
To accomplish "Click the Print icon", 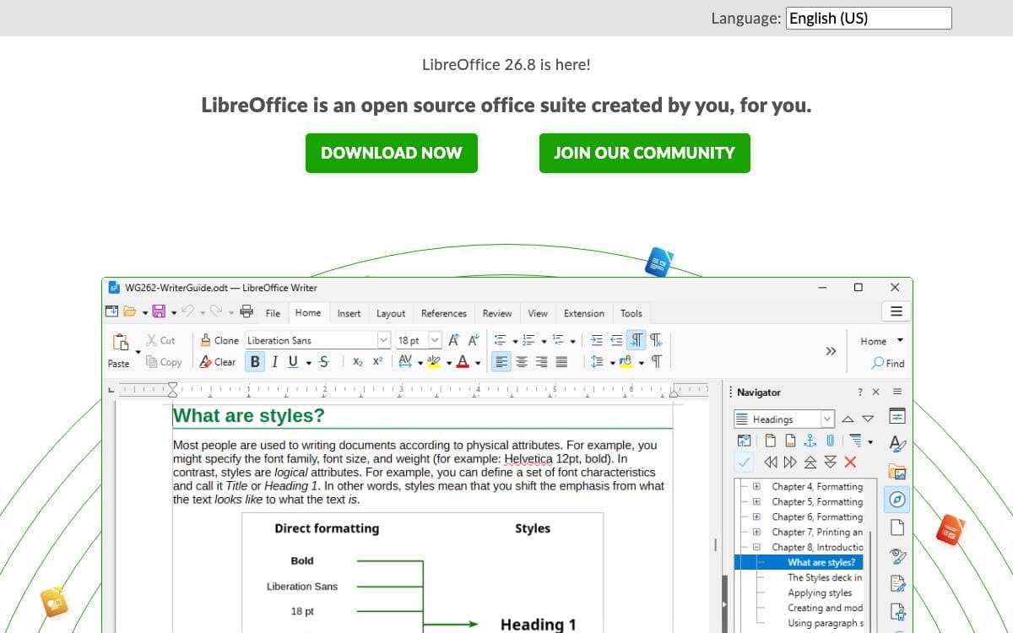I will click(246, 312).
